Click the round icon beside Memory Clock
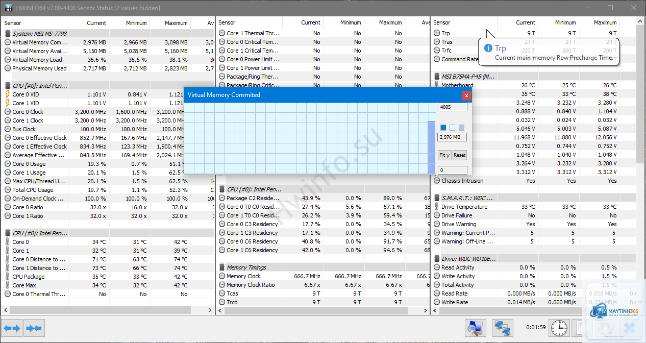The height and width of the screenshot is (343, 646). point(222,276)
